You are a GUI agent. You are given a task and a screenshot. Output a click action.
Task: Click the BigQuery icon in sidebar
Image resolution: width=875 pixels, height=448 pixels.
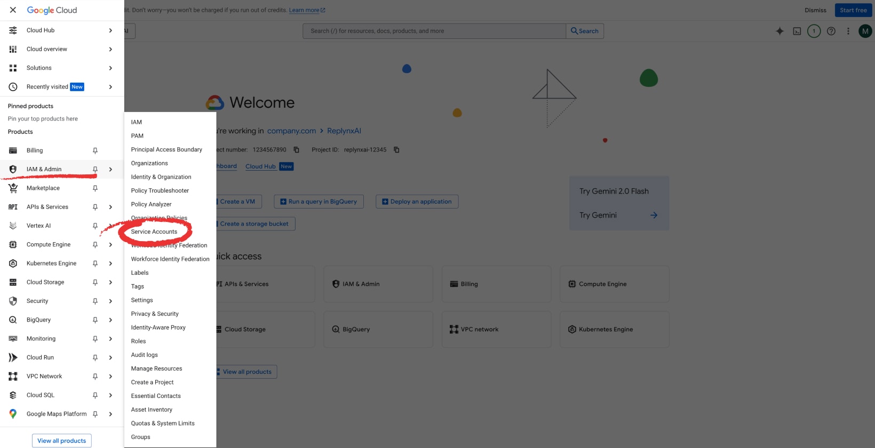pos(13,320)
